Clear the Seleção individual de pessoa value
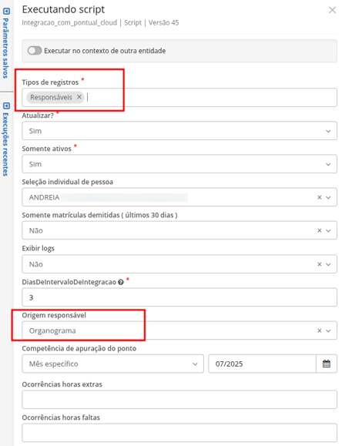Image resolution: width=342 pixels, height=446 pixels. pyautogui.click(x=319, y=197)
